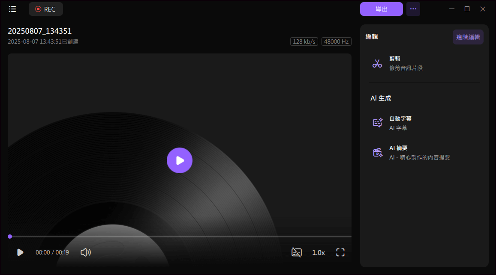Click the playback progress slider track
The width and height of the screenshot is (496, 275).
pos(180,237)
